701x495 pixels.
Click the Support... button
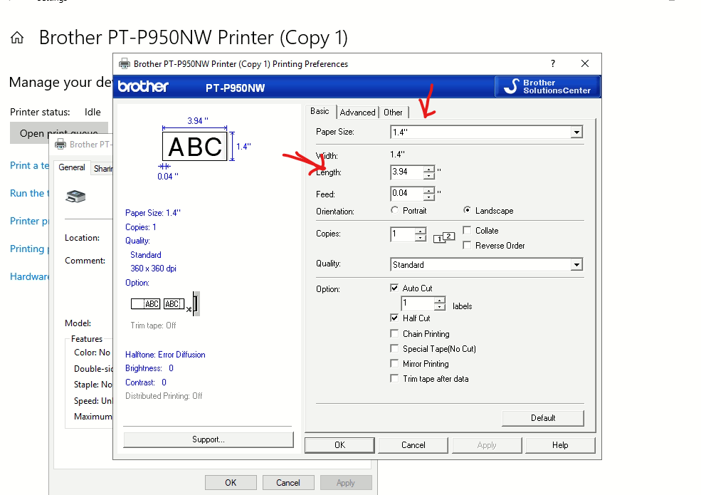[x=209, y=439]
